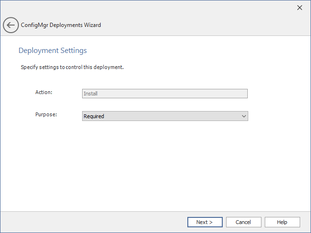Cancel the deployment wizard
The width and height of the screenshot is (311, 233).
point(244,222)
